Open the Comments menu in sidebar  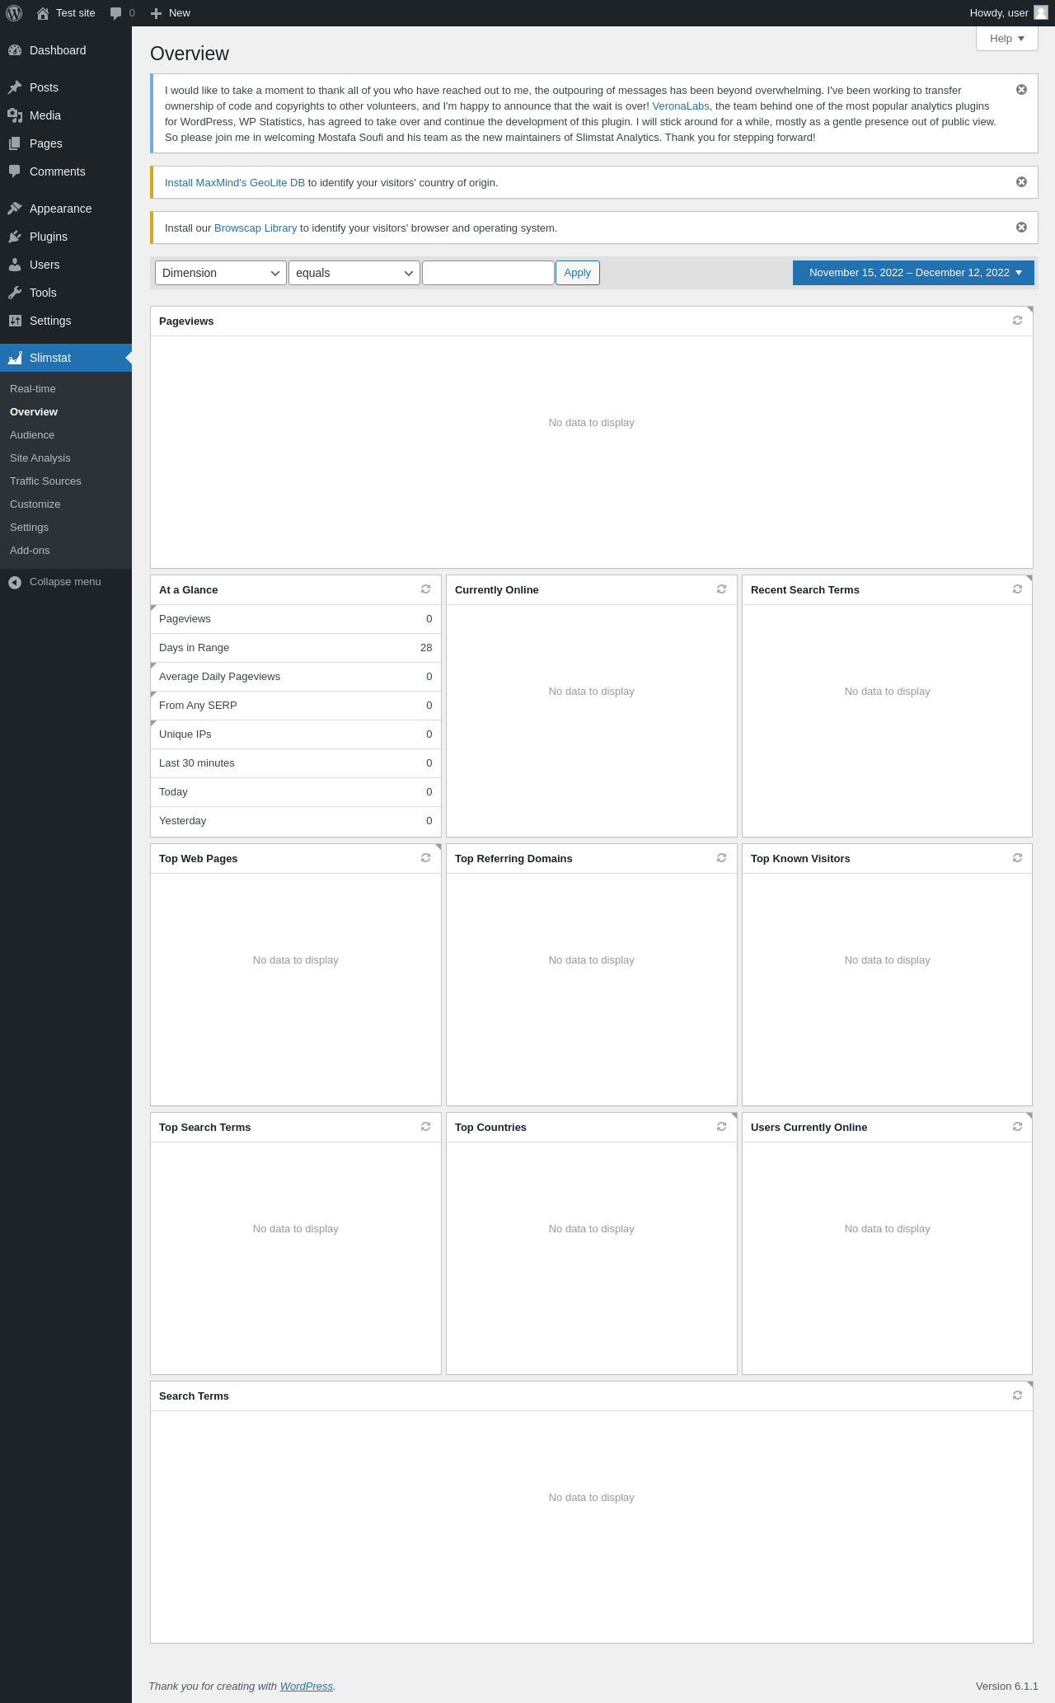coord(66,171)
